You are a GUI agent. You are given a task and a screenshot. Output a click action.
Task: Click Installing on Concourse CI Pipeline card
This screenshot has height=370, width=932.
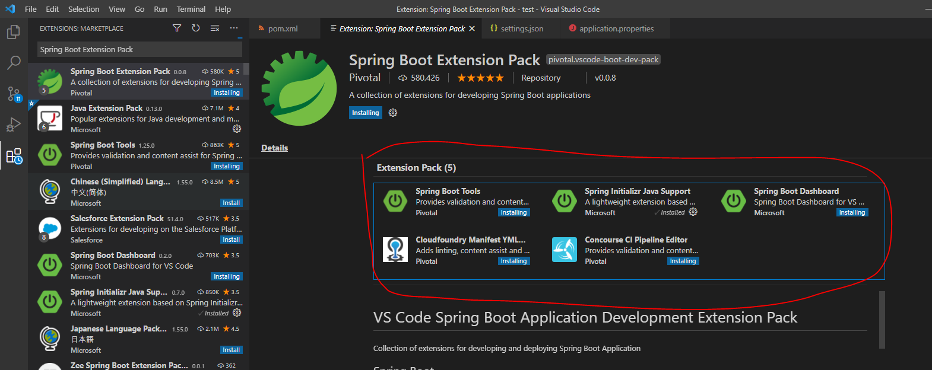[683, 261]
